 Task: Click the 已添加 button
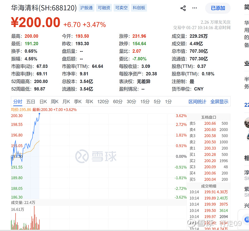point(218,8)
